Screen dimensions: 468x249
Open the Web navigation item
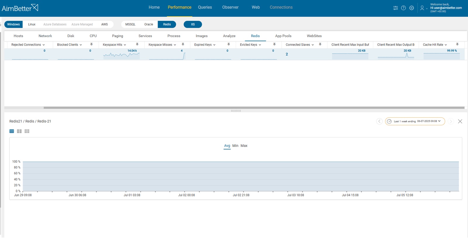click(x=256, y=7)
